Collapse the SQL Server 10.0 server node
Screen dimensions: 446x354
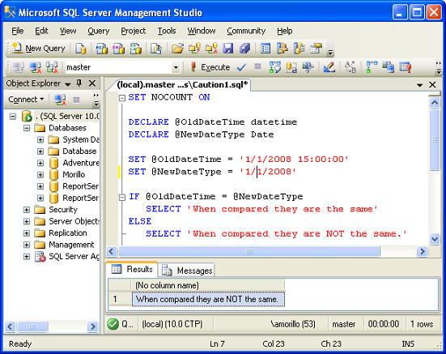(12, 117)
